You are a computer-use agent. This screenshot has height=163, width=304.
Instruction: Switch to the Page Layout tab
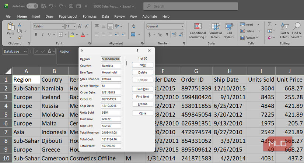(68, 17)
